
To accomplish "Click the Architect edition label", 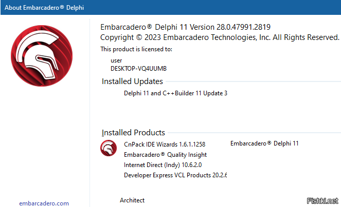I will (x=132, y=200).
